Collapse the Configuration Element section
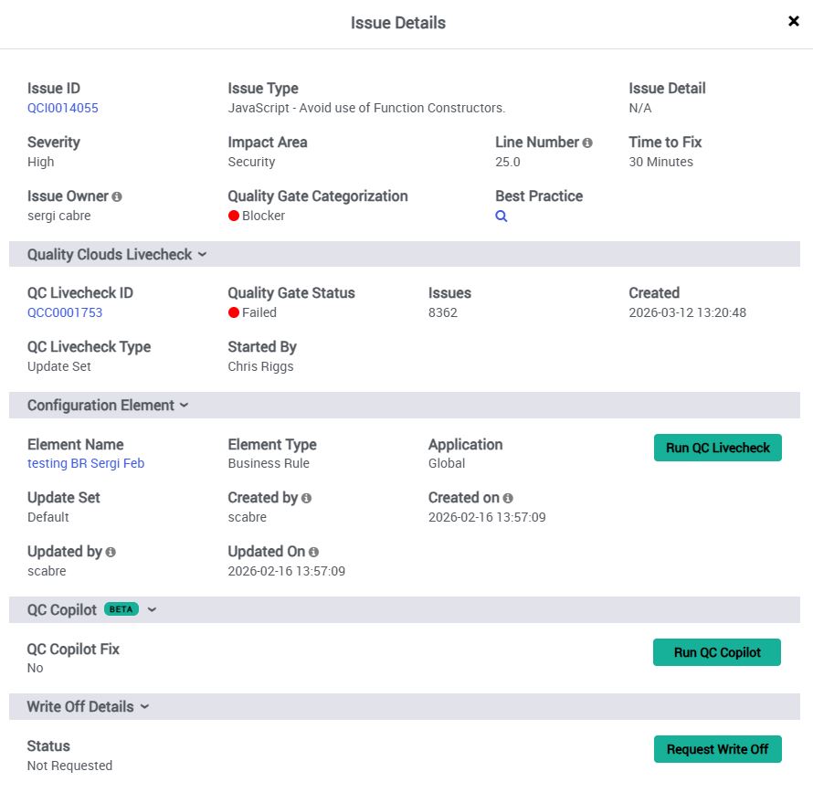Viewport: 813px width, 803px height. click(x=184, y=406)
